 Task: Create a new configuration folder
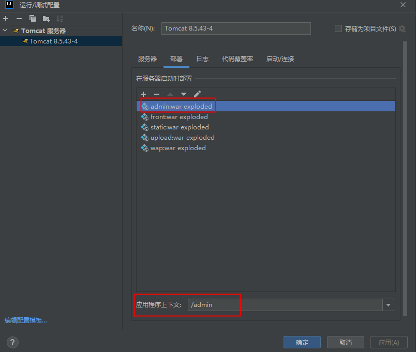pyautogui.click(x=46, y=19)
